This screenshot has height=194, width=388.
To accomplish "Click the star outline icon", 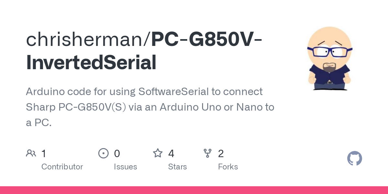I will coord(158,153).
